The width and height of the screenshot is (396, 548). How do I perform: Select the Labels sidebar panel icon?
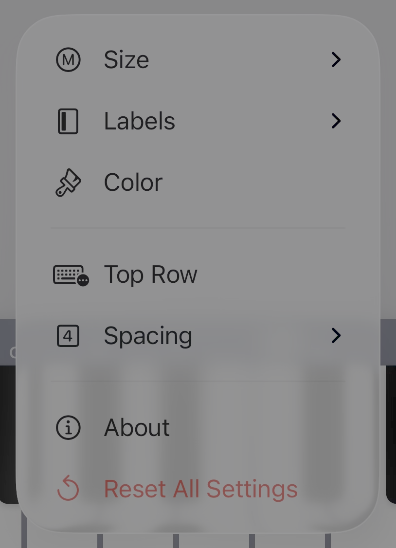coord(68,121)
